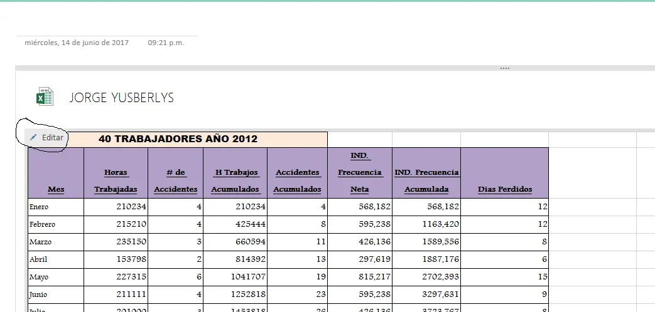Image resolution: width=655 pixels, height=312 pixels.
Task: Click the H Trabajos Acumulados header
Action: (x=235, y=173)
